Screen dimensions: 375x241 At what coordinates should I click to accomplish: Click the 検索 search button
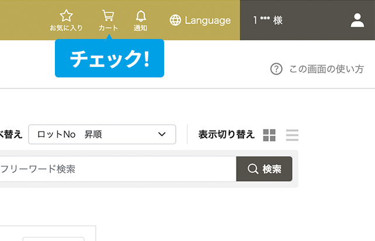(x=264, y=169)
